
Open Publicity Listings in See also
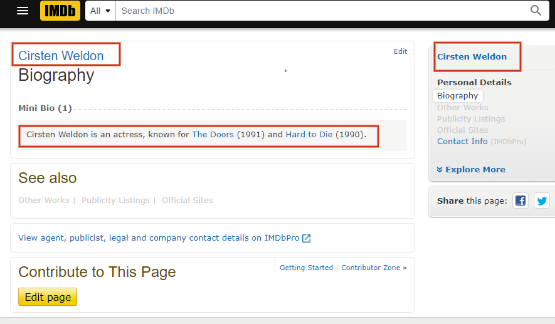[115, 200]
